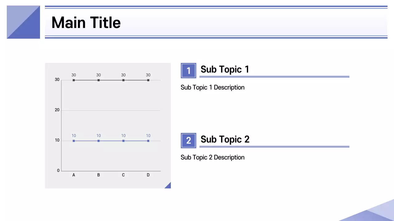Select the blue "10" data label above D

pos(148,136)
